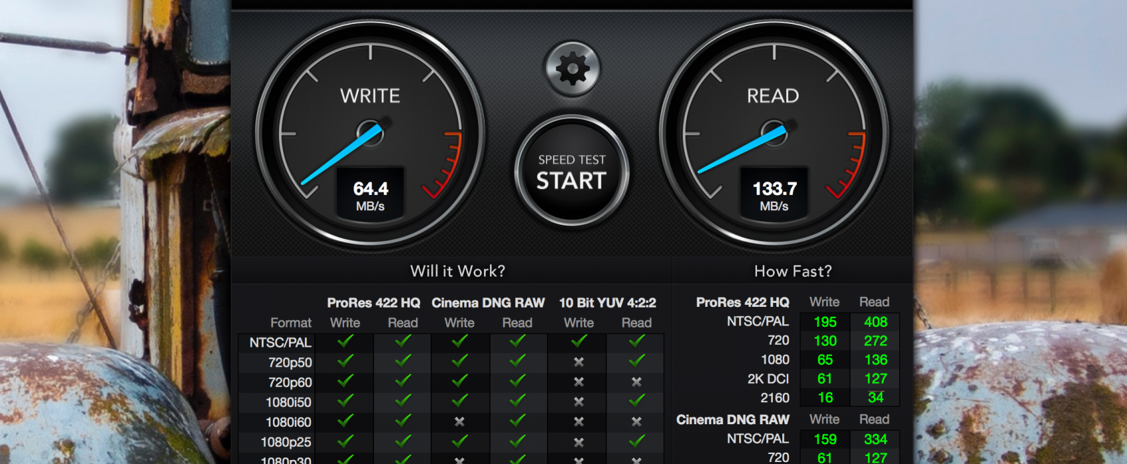Select the 720p50 format row label
The image size is (1127, 464).
[290, 363]
